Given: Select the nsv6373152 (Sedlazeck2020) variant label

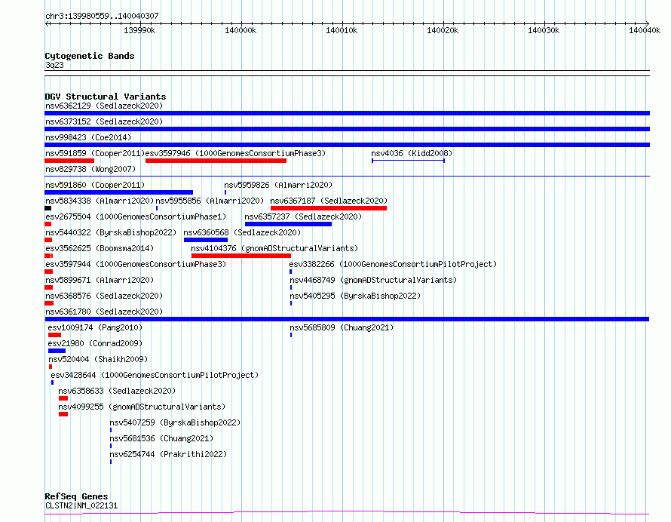Looking at the screenshot, I should pyautogui.click(x=104, y=121).
